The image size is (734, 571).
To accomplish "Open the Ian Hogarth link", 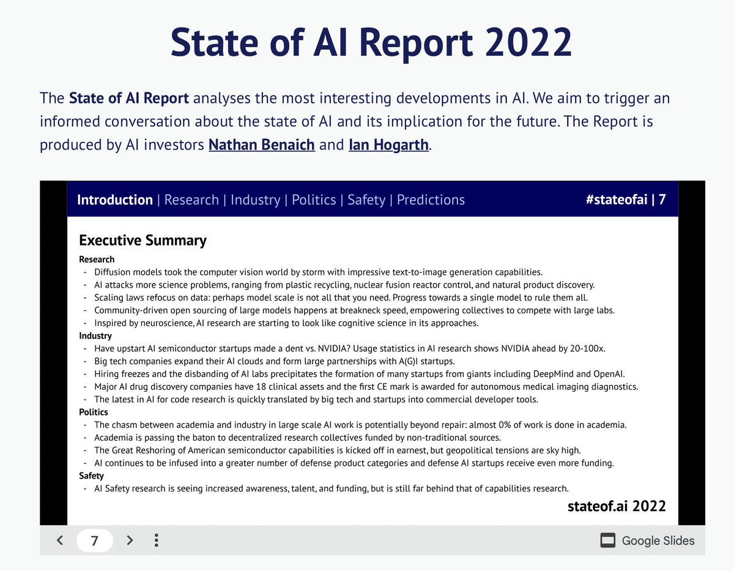I will pyautogui.click(x=388, y=146).
